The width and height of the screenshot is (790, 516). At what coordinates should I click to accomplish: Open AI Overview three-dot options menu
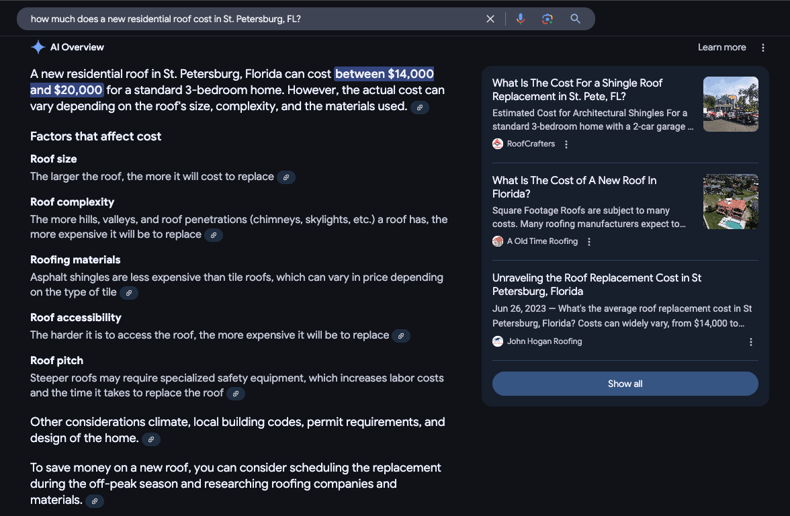click(763, 48)
